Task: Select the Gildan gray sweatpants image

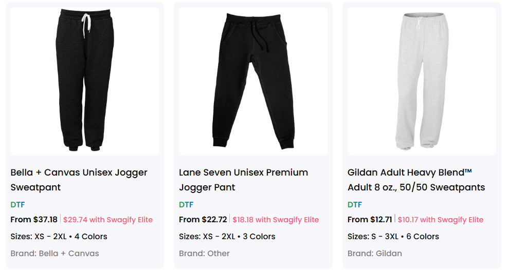Action: pos(422,81)
